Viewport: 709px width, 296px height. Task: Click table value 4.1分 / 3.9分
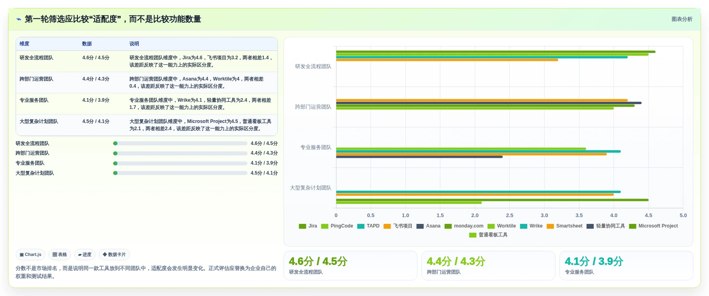click(96, 100)
